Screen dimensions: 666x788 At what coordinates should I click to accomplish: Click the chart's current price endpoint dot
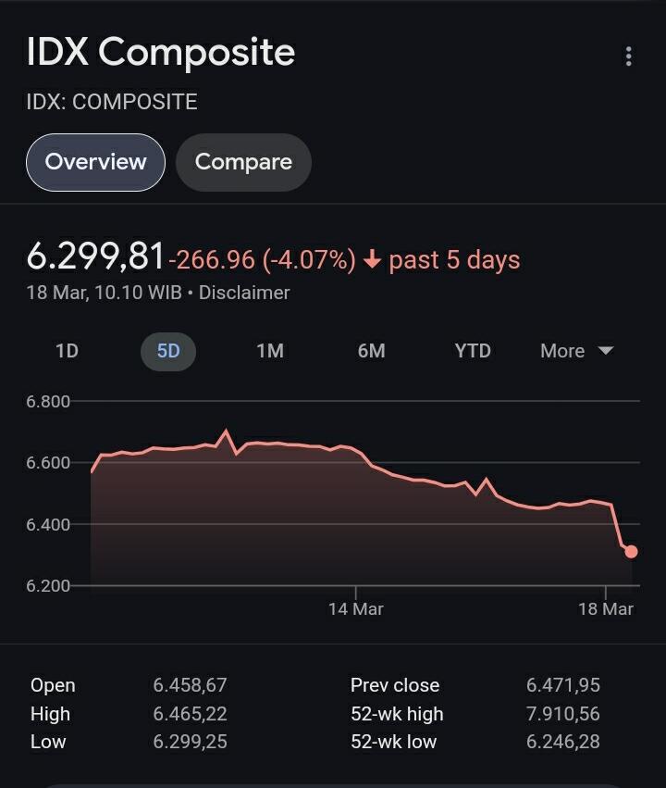pyautogui.click(x=631, y=552)
